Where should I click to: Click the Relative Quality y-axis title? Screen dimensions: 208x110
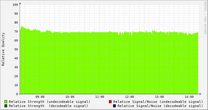[x=3, y=49]
